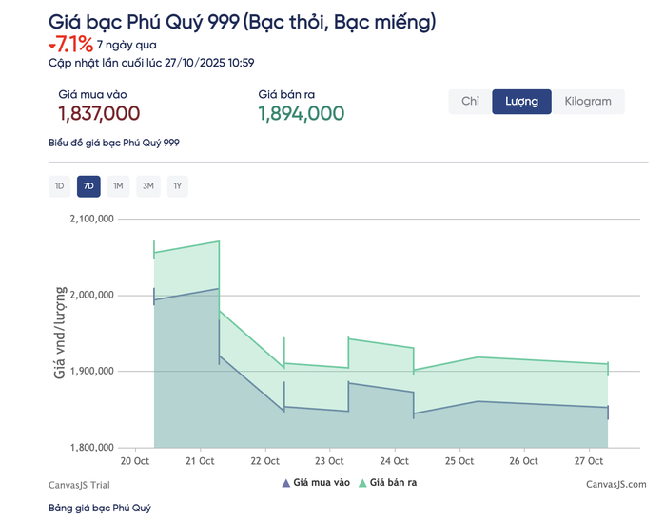
Task: Click the blue triangle legend marker
Action: pyautogui.click(x=285, y=483)
